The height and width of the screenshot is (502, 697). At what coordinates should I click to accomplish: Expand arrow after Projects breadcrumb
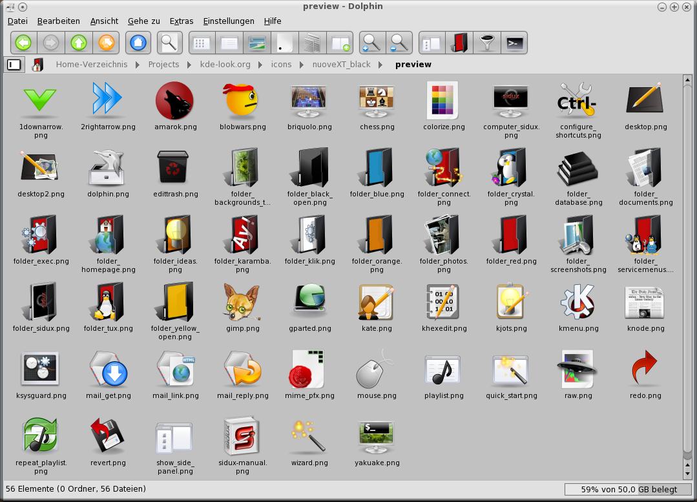189,65
